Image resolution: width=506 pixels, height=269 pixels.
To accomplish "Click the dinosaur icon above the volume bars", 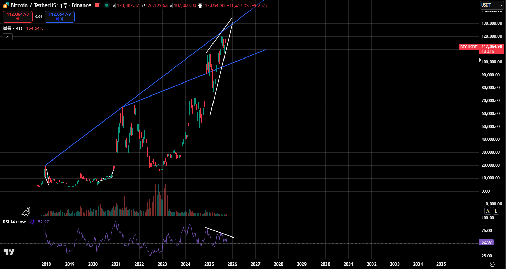I will click(26, 212).
